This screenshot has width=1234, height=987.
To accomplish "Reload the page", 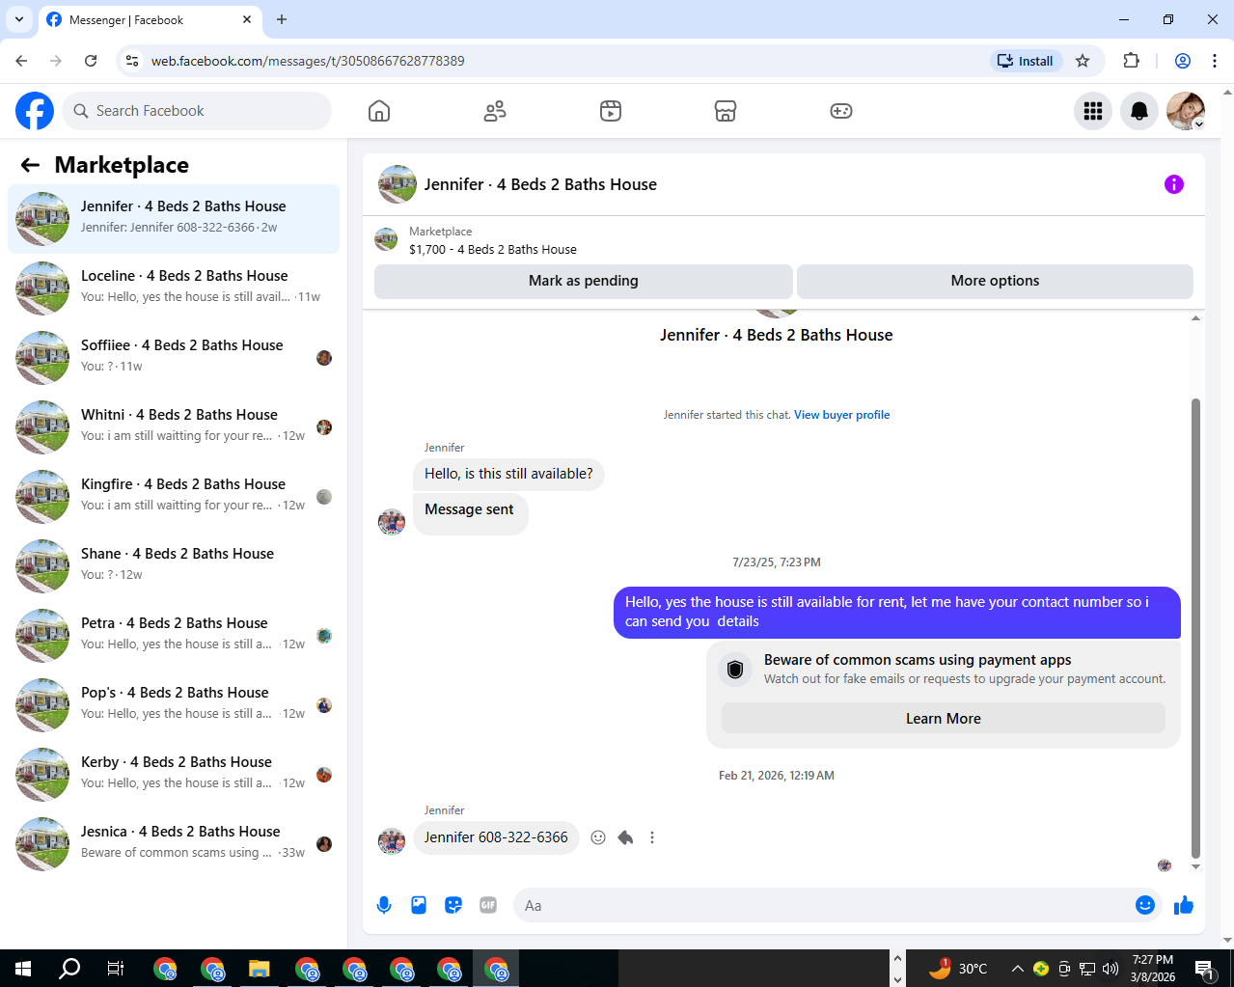I will click(x=91, y=61).
